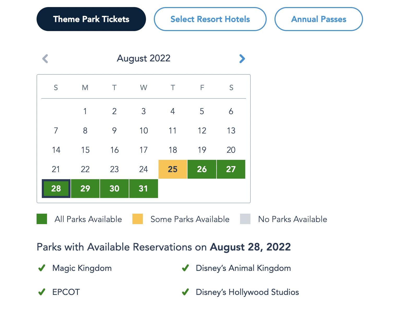Click the EPCOT green checkmark

pos(42,292)
